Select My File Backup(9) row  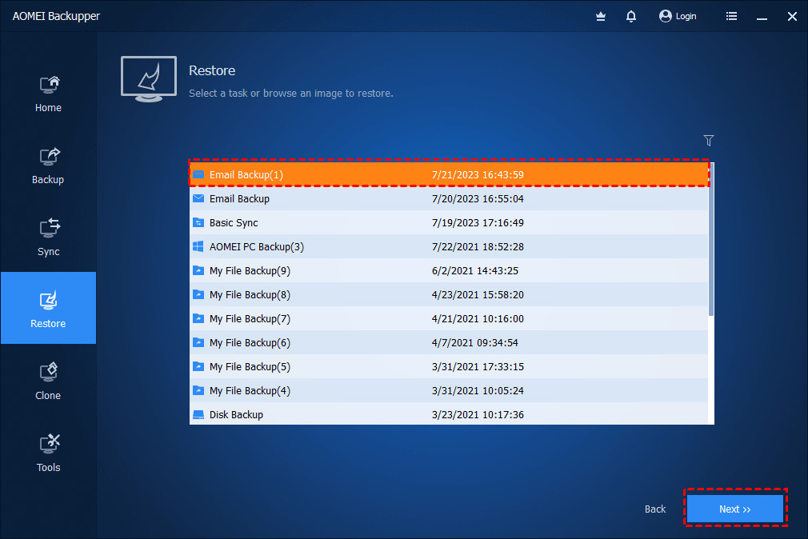coord(449,270)
